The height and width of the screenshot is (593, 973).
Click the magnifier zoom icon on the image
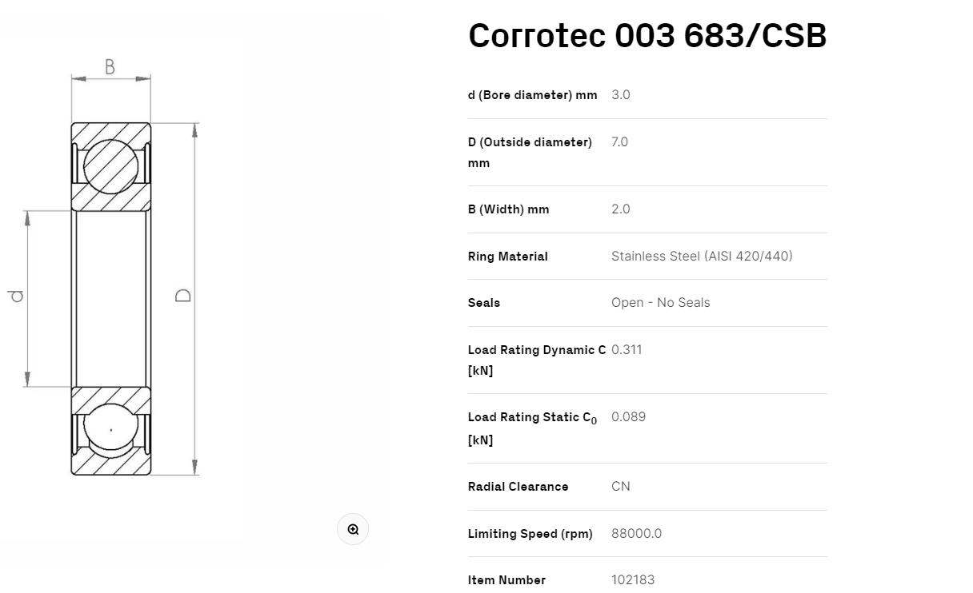click(x=353, y=530)
